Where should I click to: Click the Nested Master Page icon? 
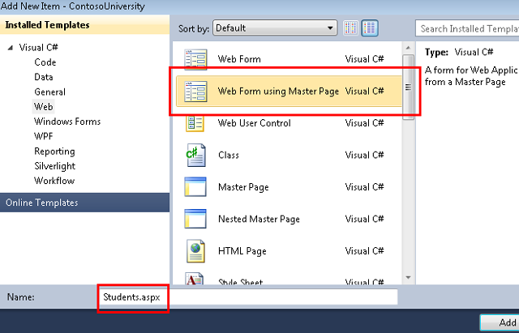[x=196, y=219]
